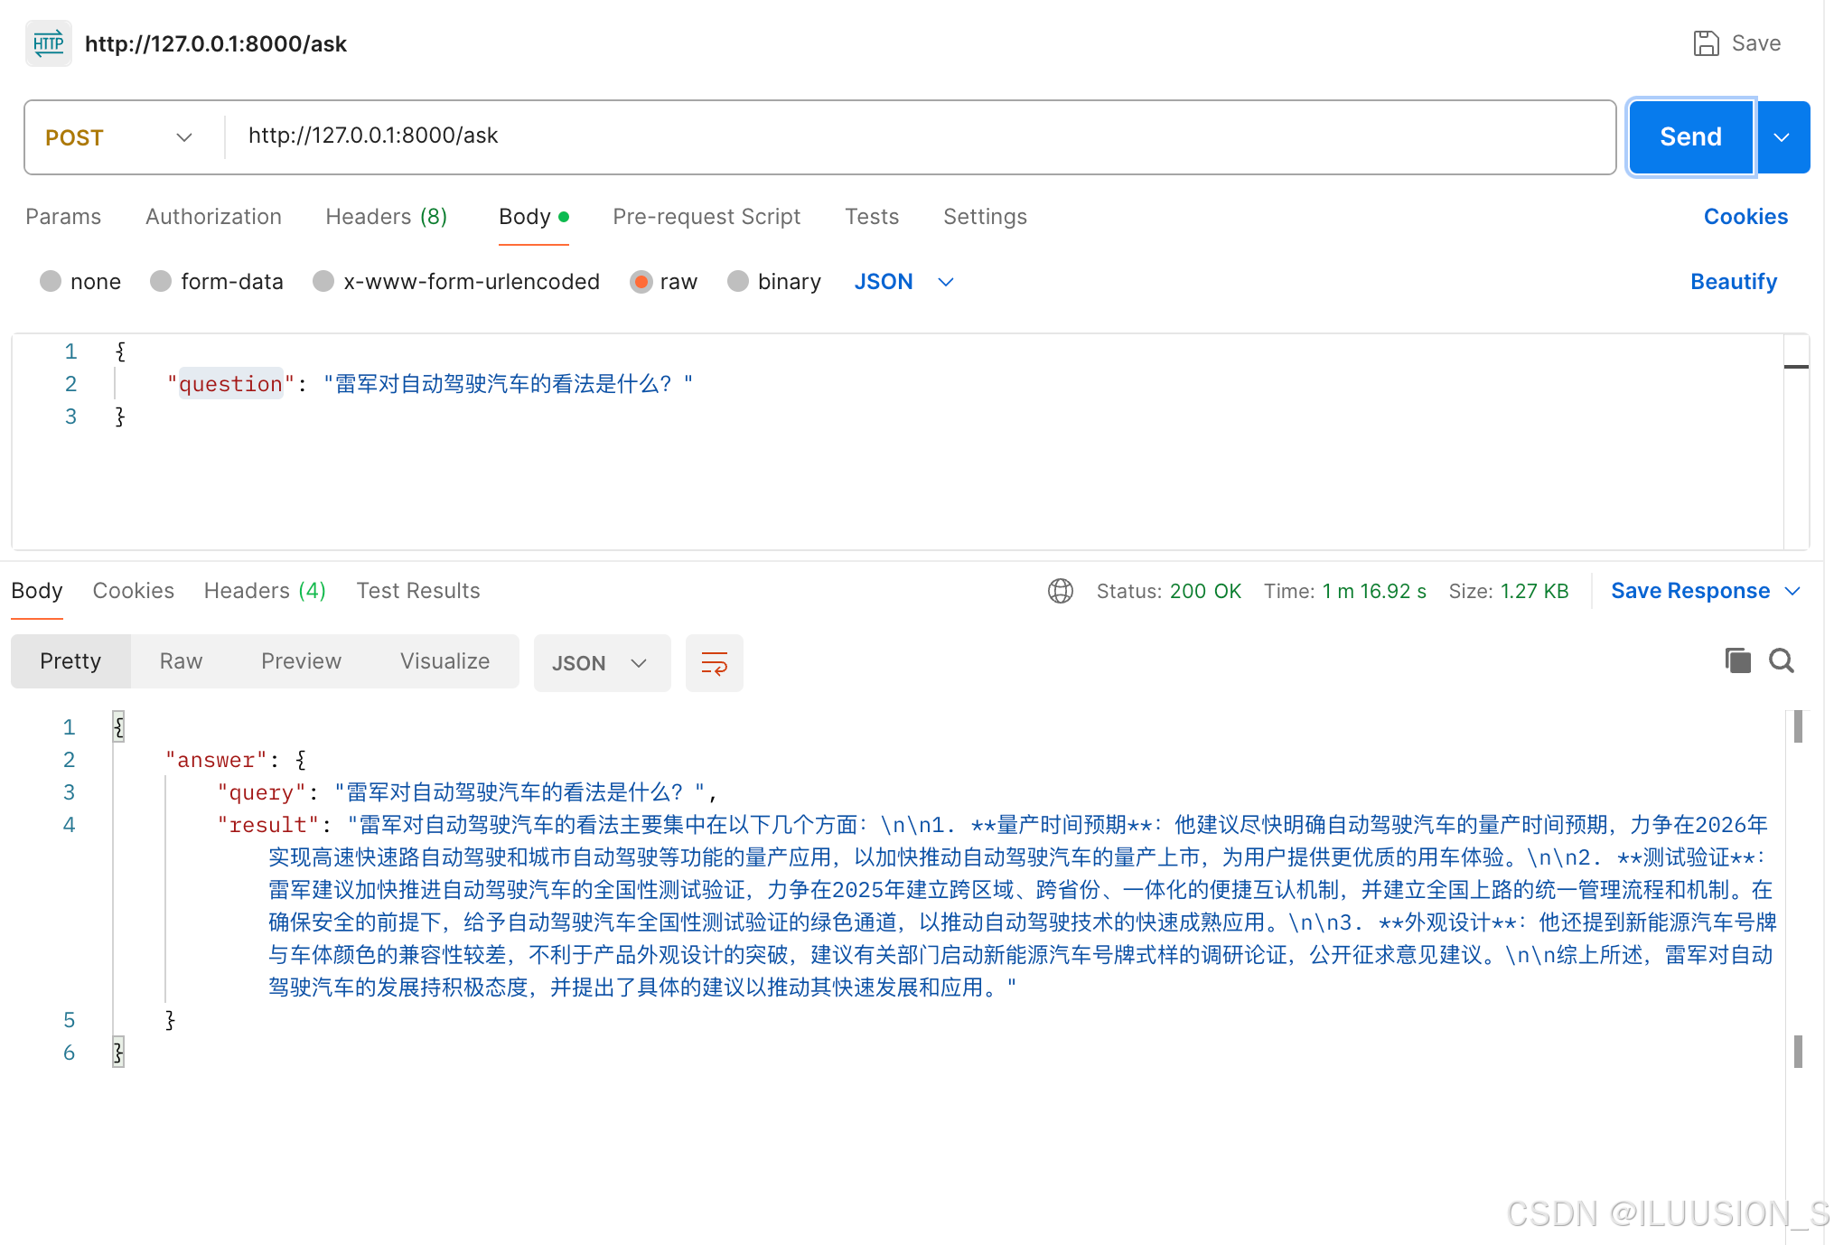Screen dimensions: 1834x1245
Task: Select the form-data body option
Action: click(162, 282)
